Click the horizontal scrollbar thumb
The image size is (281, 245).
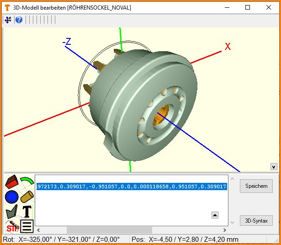pos(109,230)
